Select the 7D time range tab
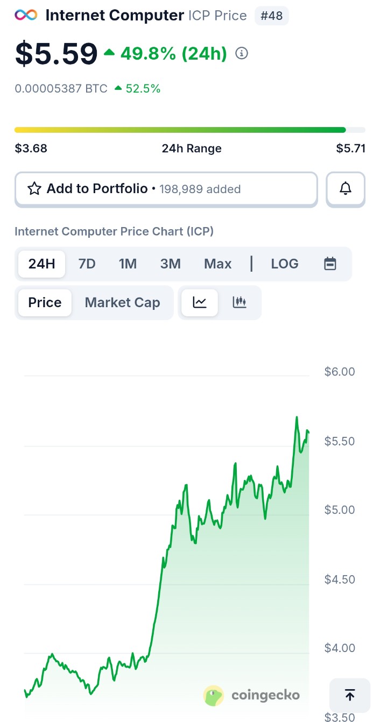Screen dimensions: 380x722 (x=87, y=264)
